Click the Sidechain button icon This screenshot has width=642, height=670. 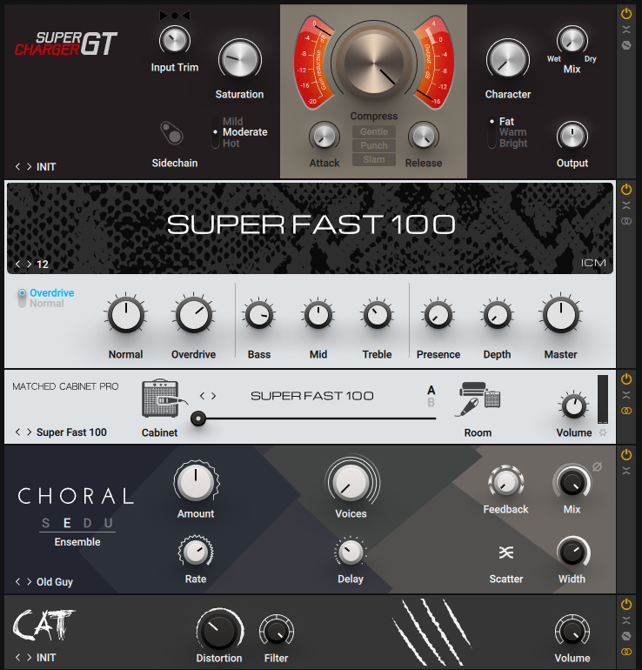coord(171,133)
